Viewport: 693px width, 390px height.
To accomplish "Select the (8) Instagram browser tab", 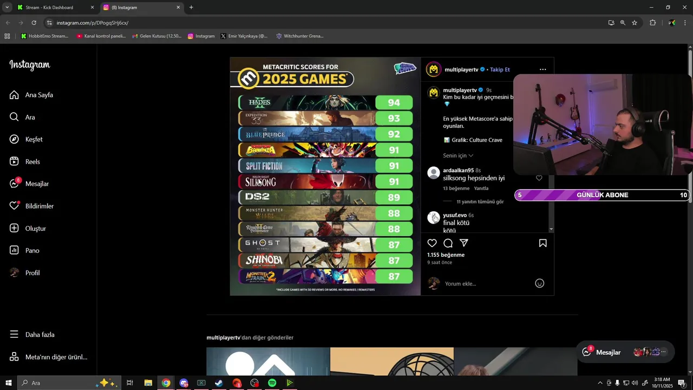I will [142, 8].
